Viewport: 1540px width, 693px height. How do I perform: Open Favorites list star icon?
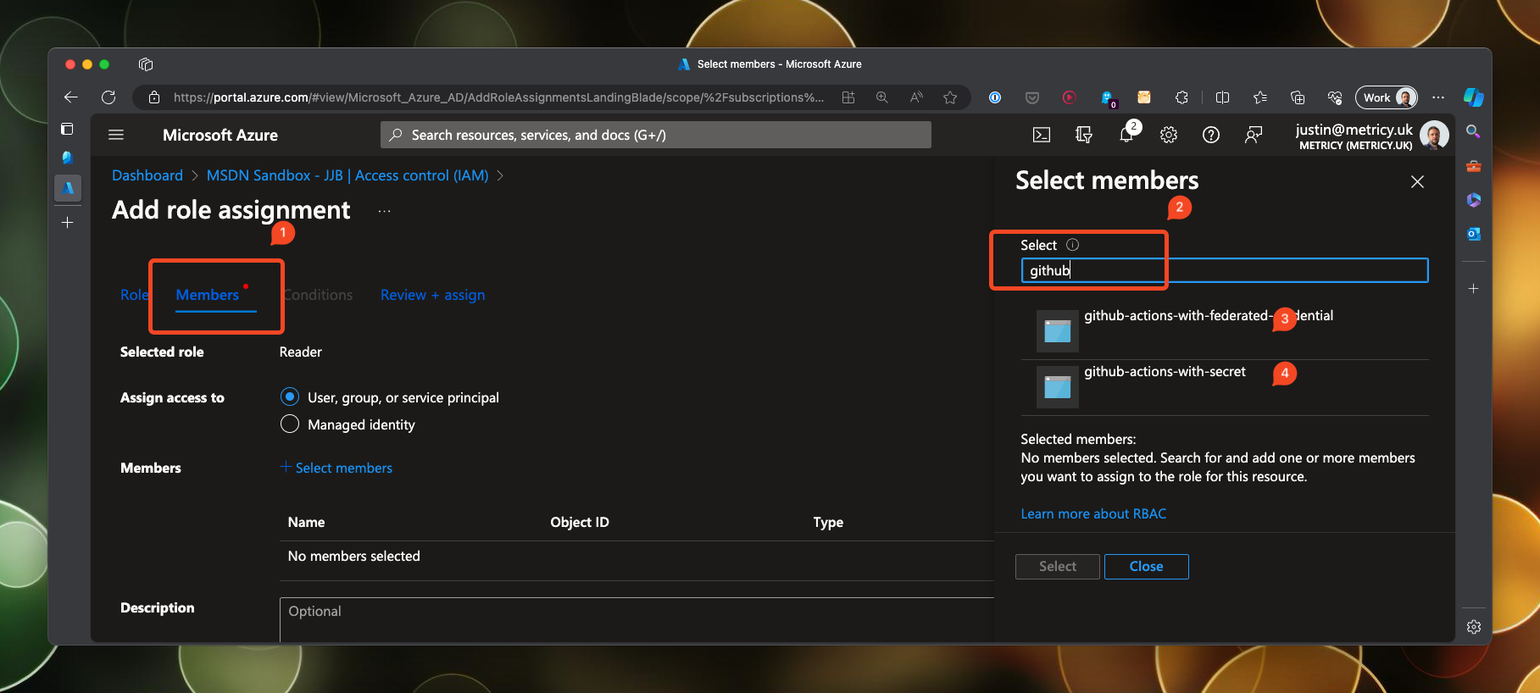1260,97
